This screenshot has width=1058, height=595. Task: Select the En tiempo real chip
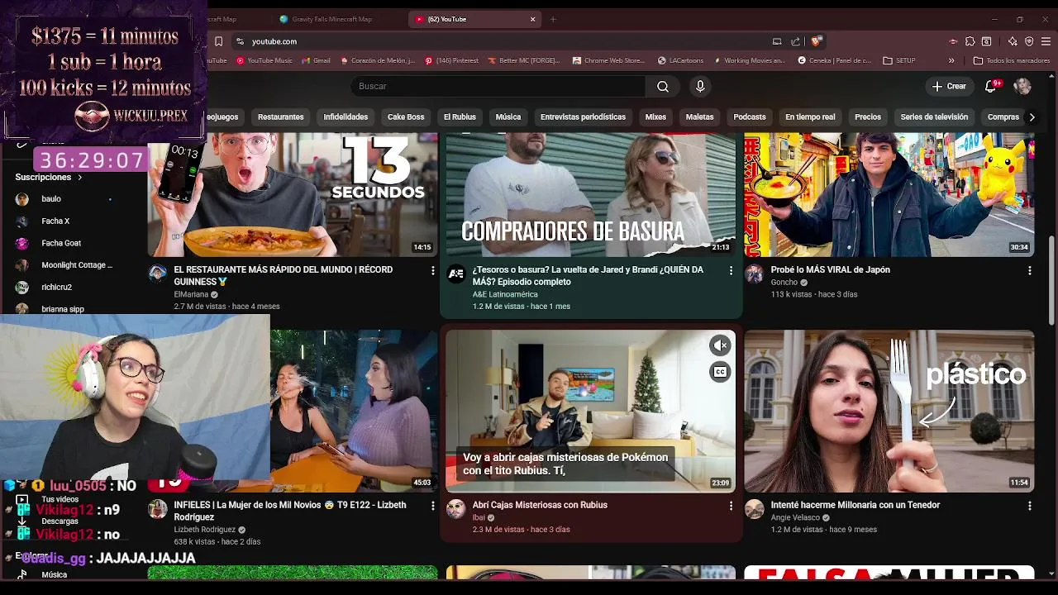(810, 117)
